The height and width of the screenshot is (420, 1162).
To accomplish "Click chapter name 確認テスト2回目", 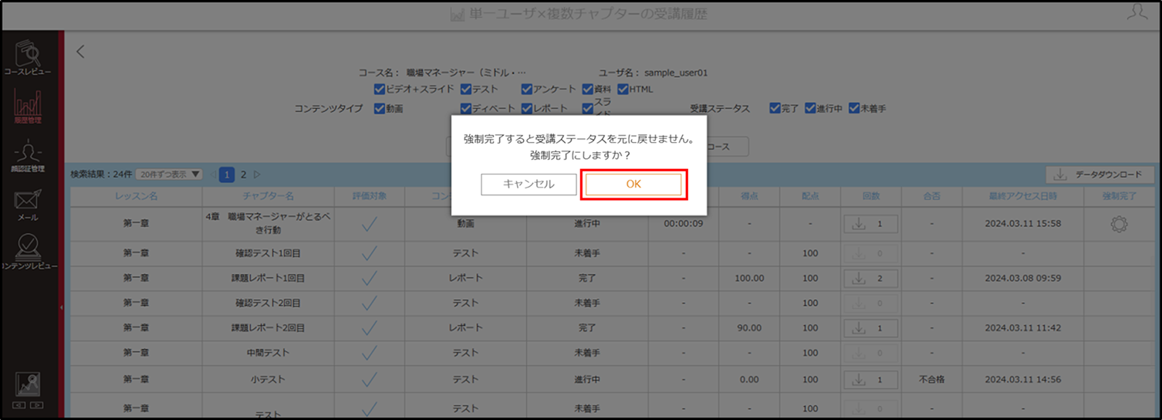I will point(268,303).
